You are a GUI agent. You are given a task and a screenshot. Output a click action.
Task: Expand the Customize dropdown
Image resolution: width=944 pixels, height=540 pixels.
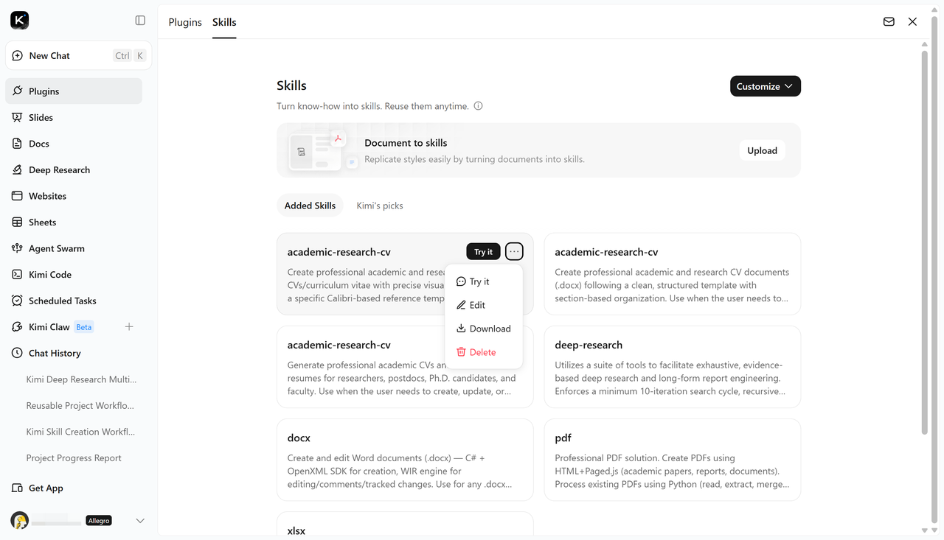[x=765, y=86]
